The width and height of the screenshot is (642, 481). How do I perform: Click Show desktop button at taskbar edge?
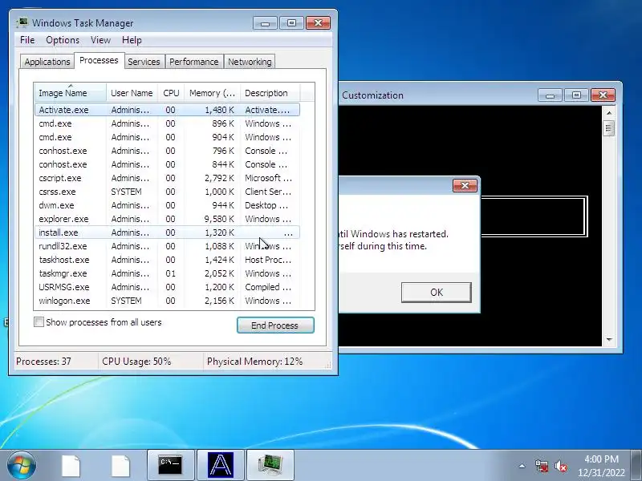pos(636,465)
